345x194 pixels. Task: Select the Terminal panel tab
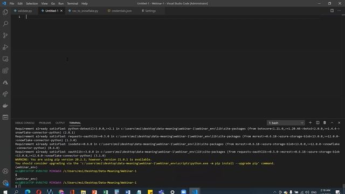pyautogui.click(x=75, y=123)
